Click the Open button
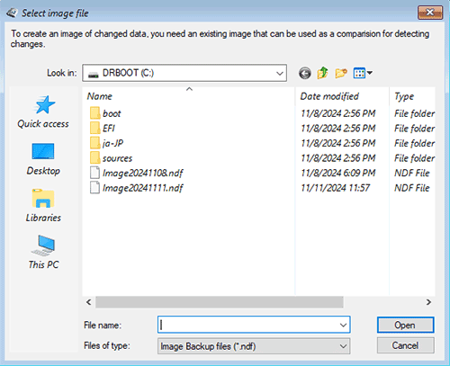The height and width of the screenshot is (366, 450). click(405, 325)
